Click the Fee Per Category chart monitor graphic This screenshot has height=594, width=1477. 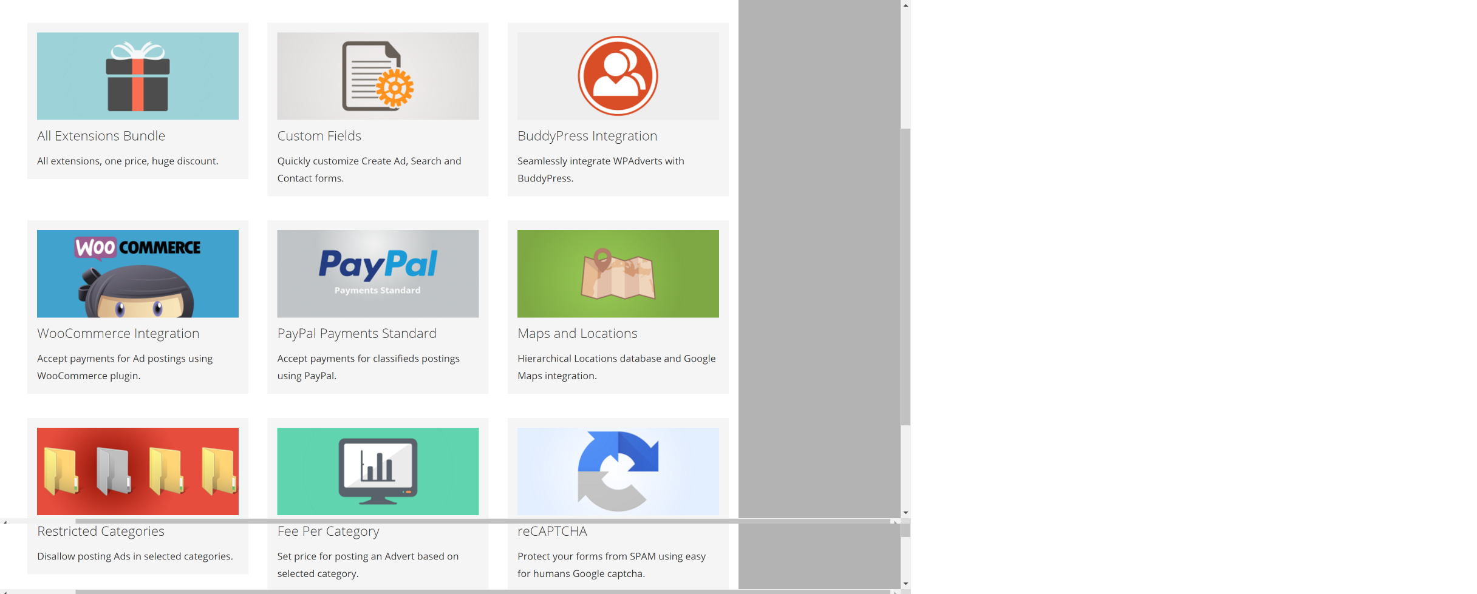378,471
